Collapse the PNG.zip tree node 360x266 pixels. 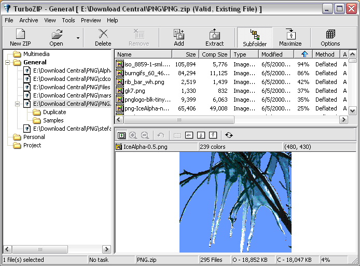(x=18, y=104)
